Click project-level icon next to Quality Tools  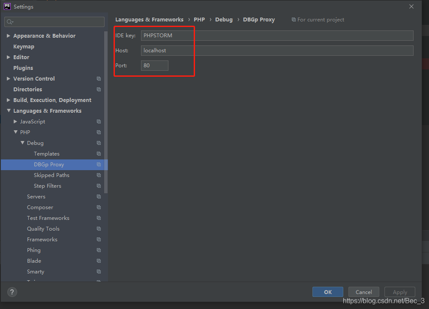[x=99, y=229]
